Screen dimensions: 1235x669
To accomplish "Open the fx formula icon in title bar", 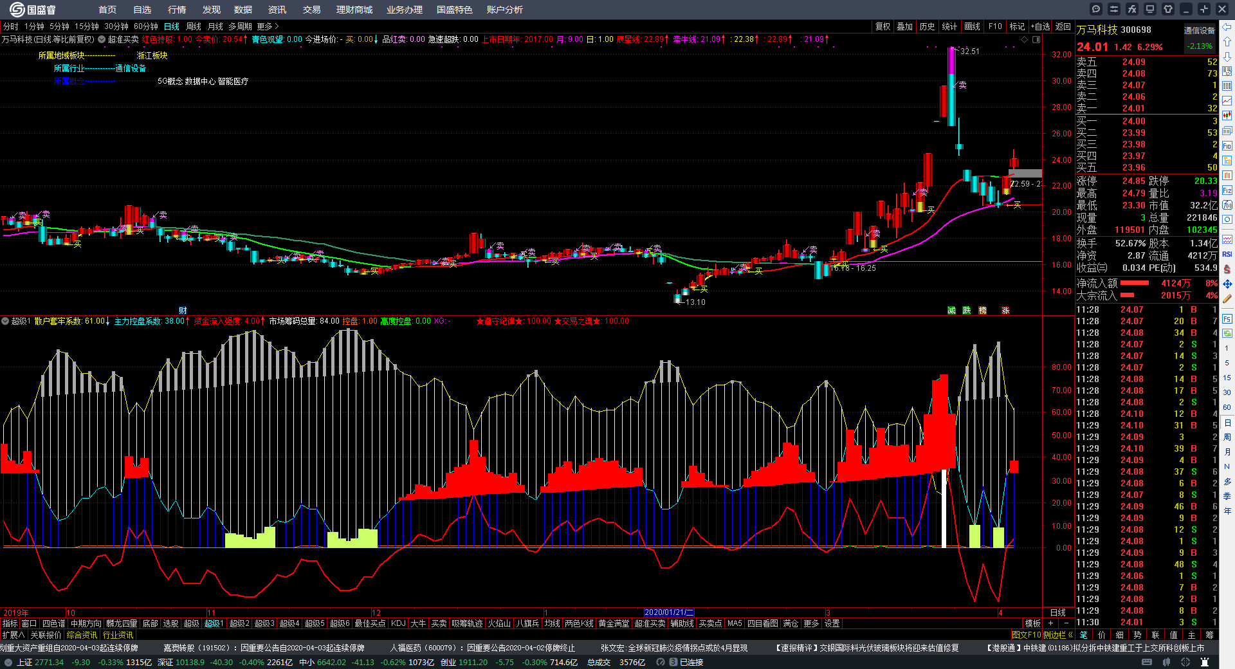I will click(x=1132, y=9).
